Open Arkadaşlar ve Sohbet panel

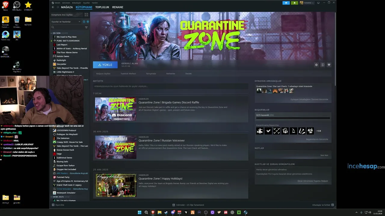323,205
